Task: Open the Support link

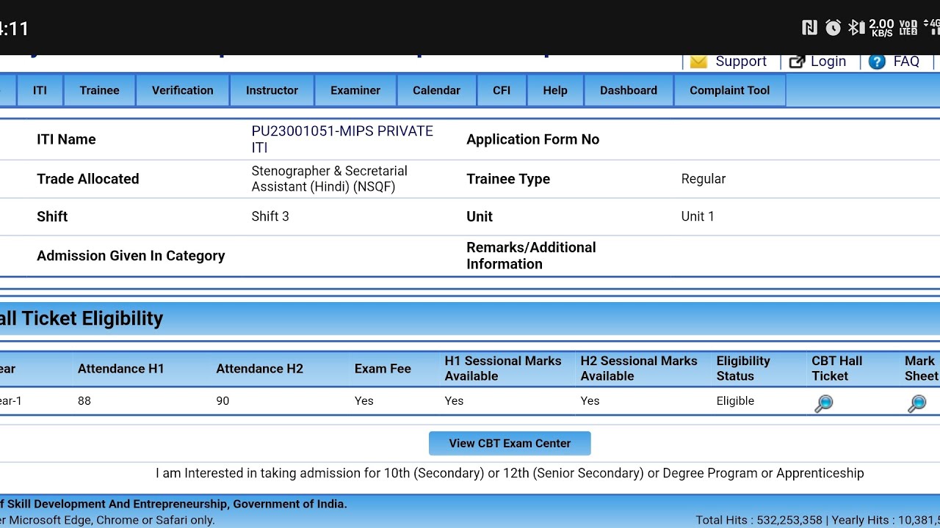Action: pyautogui.click(x=741, y=62)
